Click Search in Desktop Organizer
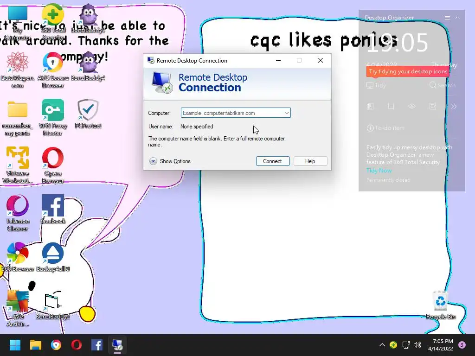The width and height of the screenshot is (475, 356). pos(443,85)
